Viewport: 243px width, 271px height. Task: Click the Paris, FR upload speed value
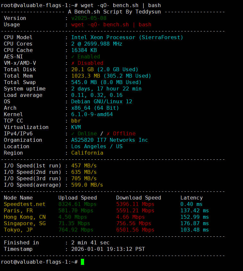point(76,211)
